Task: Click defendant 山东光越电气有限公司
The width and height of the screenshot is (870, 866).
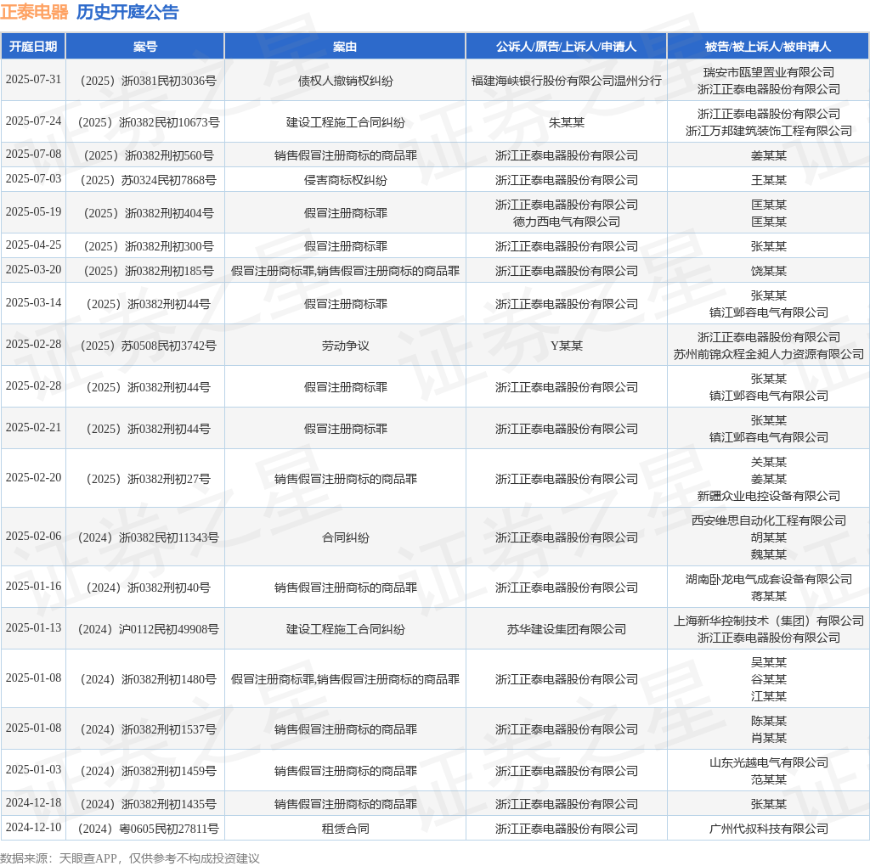Action: (x=768, y=763)
